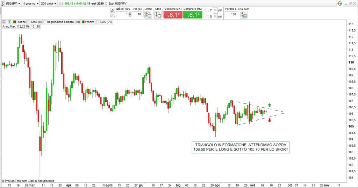The height and width of the screenshot is (188, 358).
Task: Enable the S (stop loss) checkbox
Action: pyautogui.click(x=207, y=16)
